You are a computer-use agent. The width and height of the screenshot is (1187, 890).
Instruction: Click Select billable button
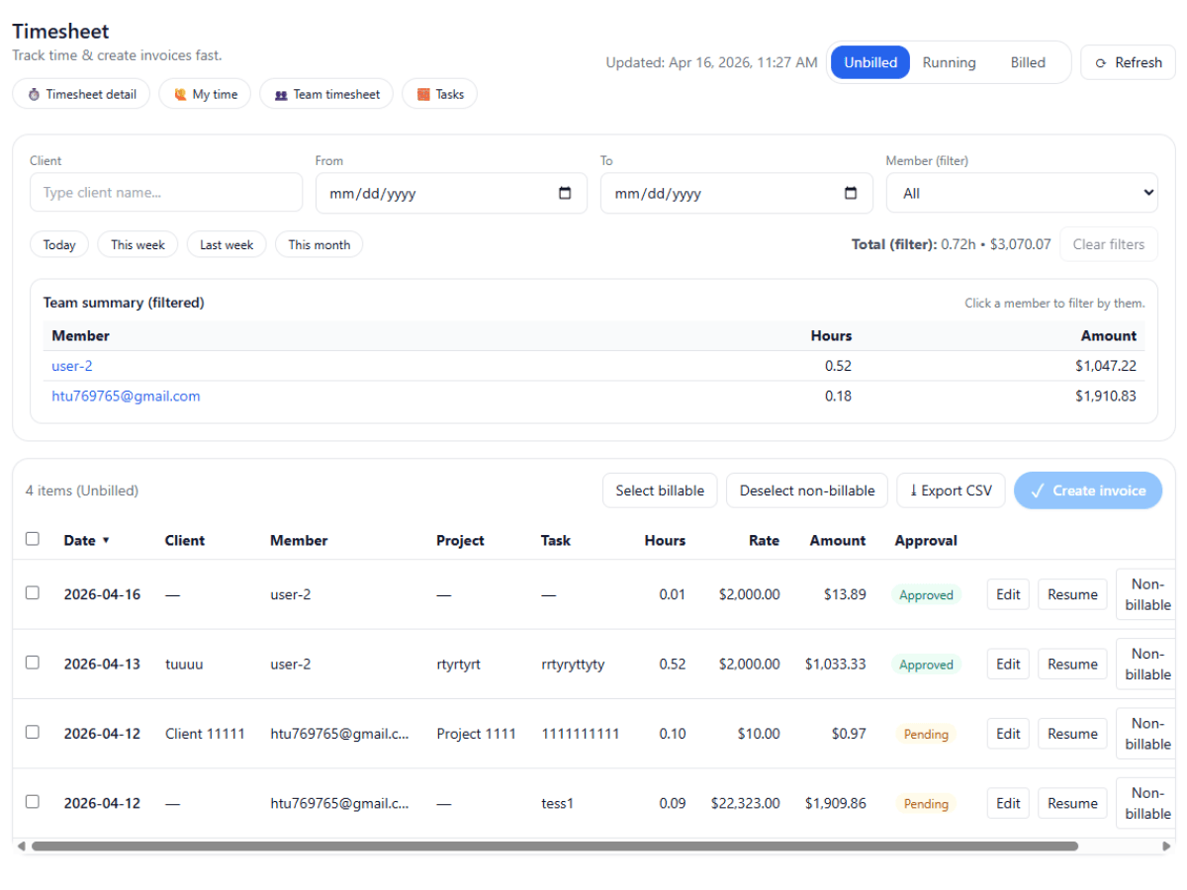pyautogui.click(x=660, y=490)
